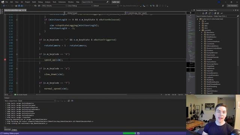The width and height of the screenshot is (240, 135).
Task: Collapse the code block at line 132
Action: [17, 20]
